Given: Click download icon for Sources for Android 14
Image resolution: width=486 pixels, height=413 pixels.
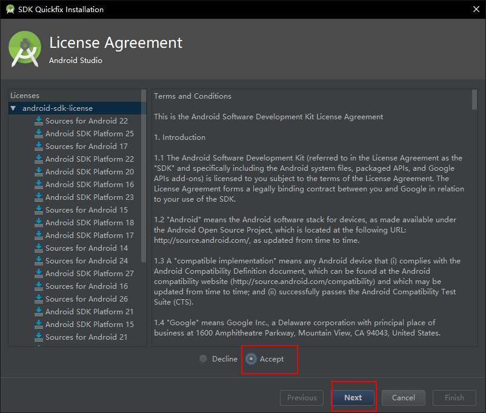Looking at the screenshot, I should coord(39,248).
